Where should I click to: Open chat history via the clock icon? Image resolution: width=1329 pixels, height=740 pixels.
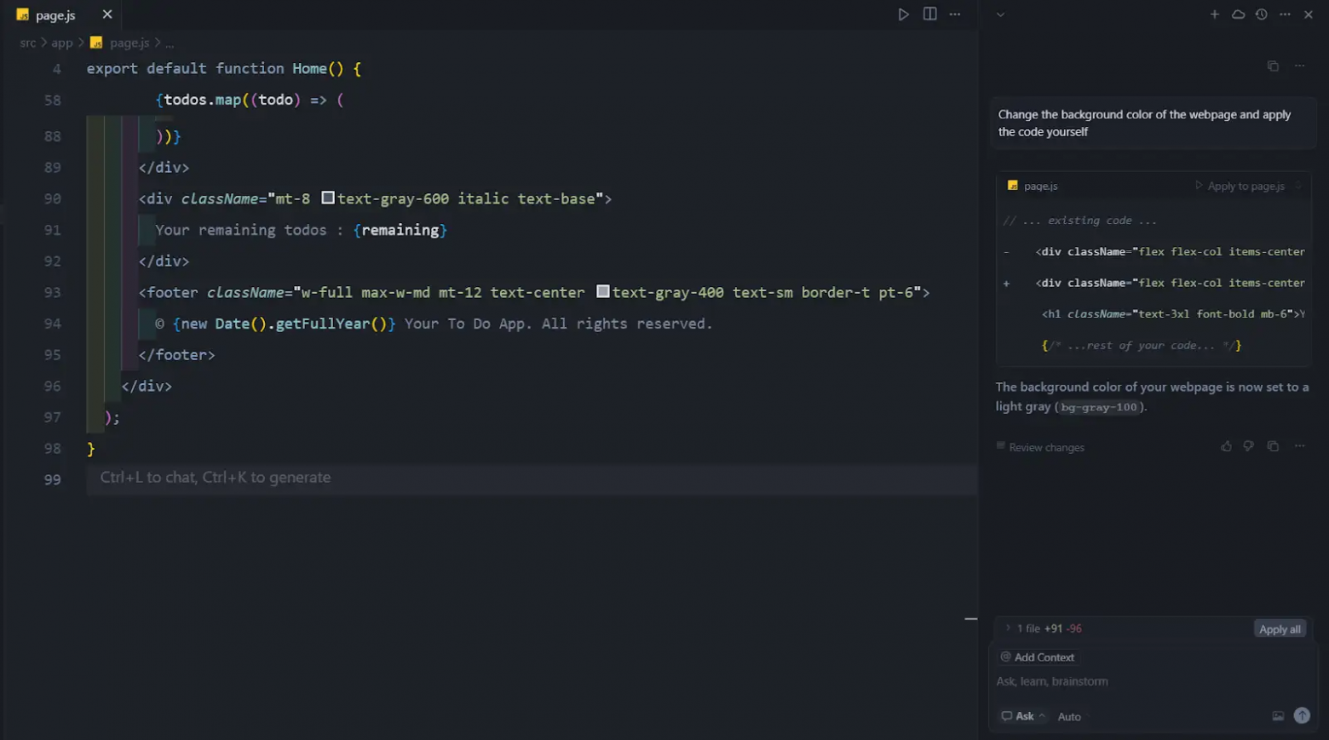(x=1261, y=14)
